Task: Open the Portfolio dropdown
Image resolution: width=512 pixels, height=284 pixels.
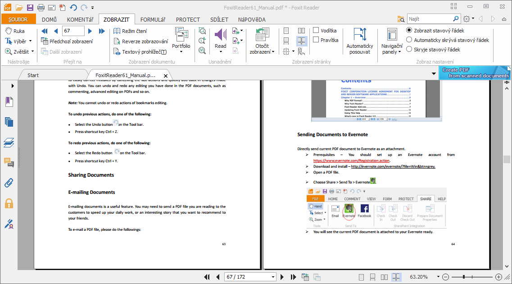Action: pyautogui.click(x=181, y=52)
